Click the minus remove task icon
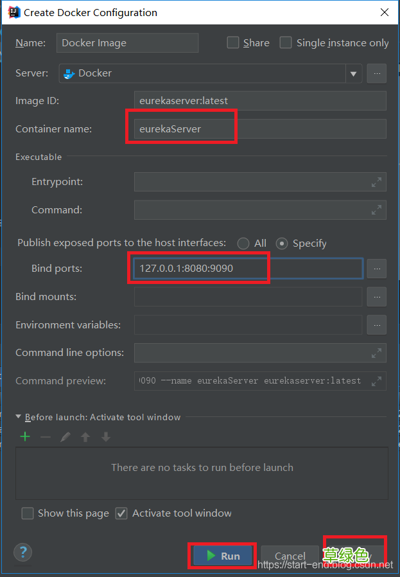This screenshot has width=400, height=577. (x=46, y=437)
